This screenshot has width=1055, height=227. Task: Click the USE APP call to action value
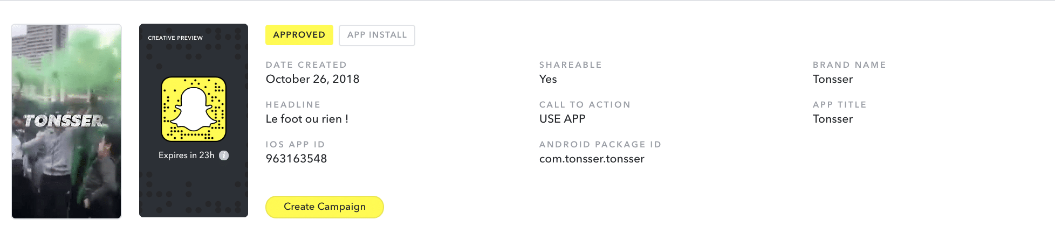coord(562,119)
